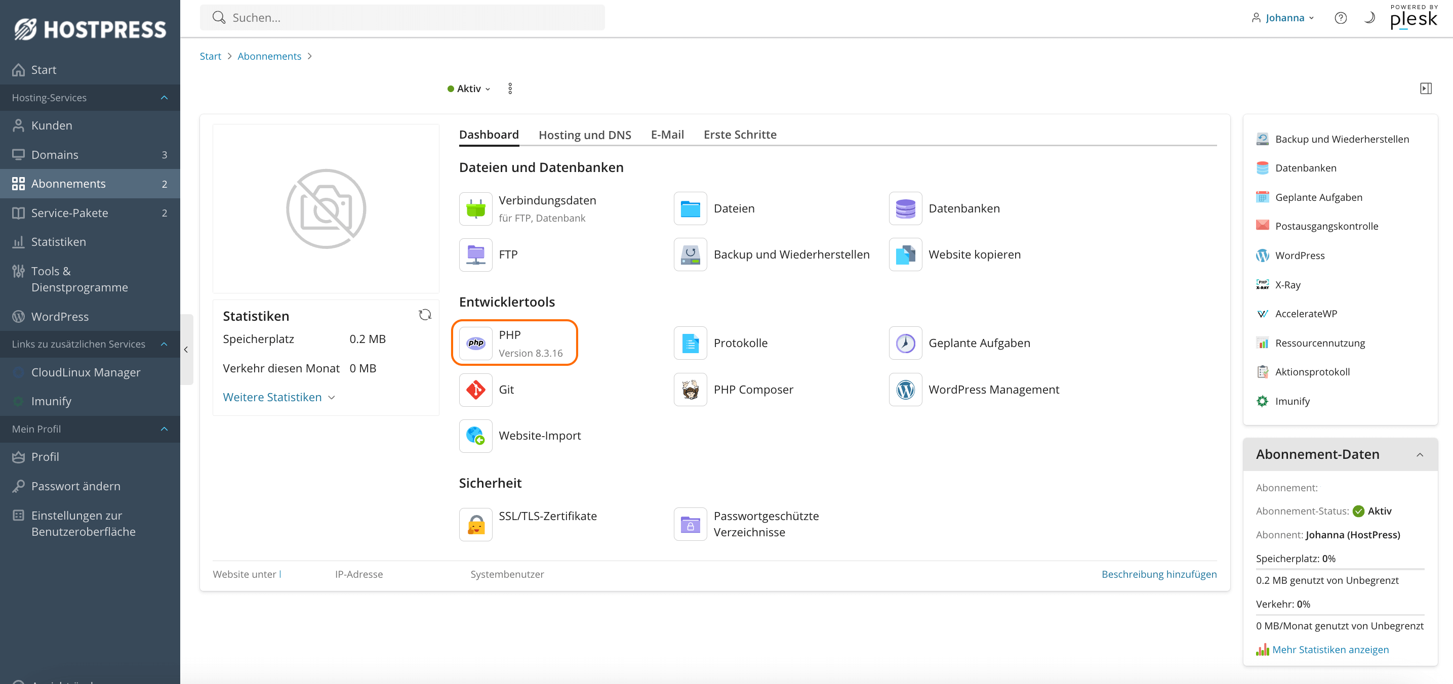
Task: Open the Git icon
Action: click(x=475, y=390)
